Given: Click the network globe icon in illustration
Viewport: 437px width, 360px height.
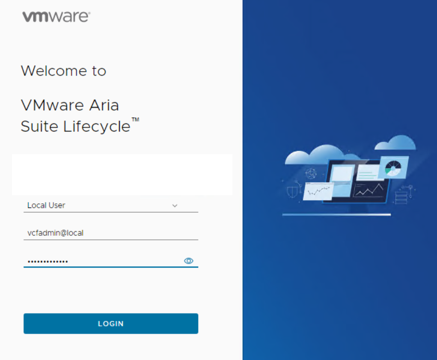Looking at the screenshot, I should click(311, 174).
